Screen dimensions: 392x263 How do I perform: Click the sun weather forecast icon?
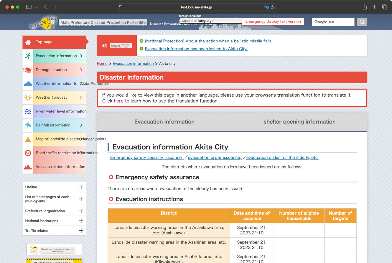point(28,97)
